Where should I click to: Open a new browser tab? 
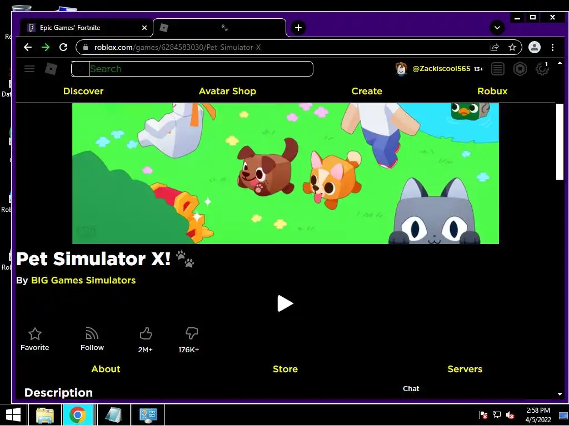click(x=298, y=28)
